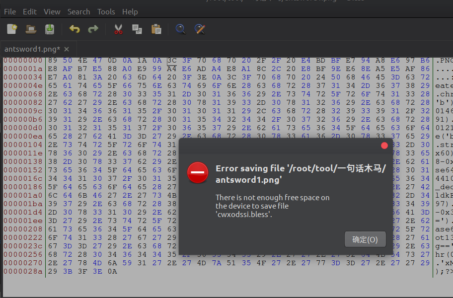Expand the View menu
This screenshot has height=298, width=453.
point(52,11)
